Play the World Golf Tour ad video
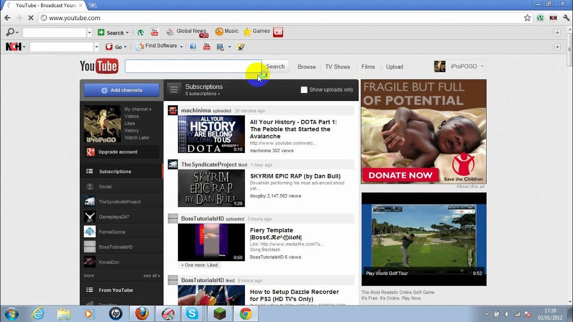The image size is (573, 322). pos(424,239)
